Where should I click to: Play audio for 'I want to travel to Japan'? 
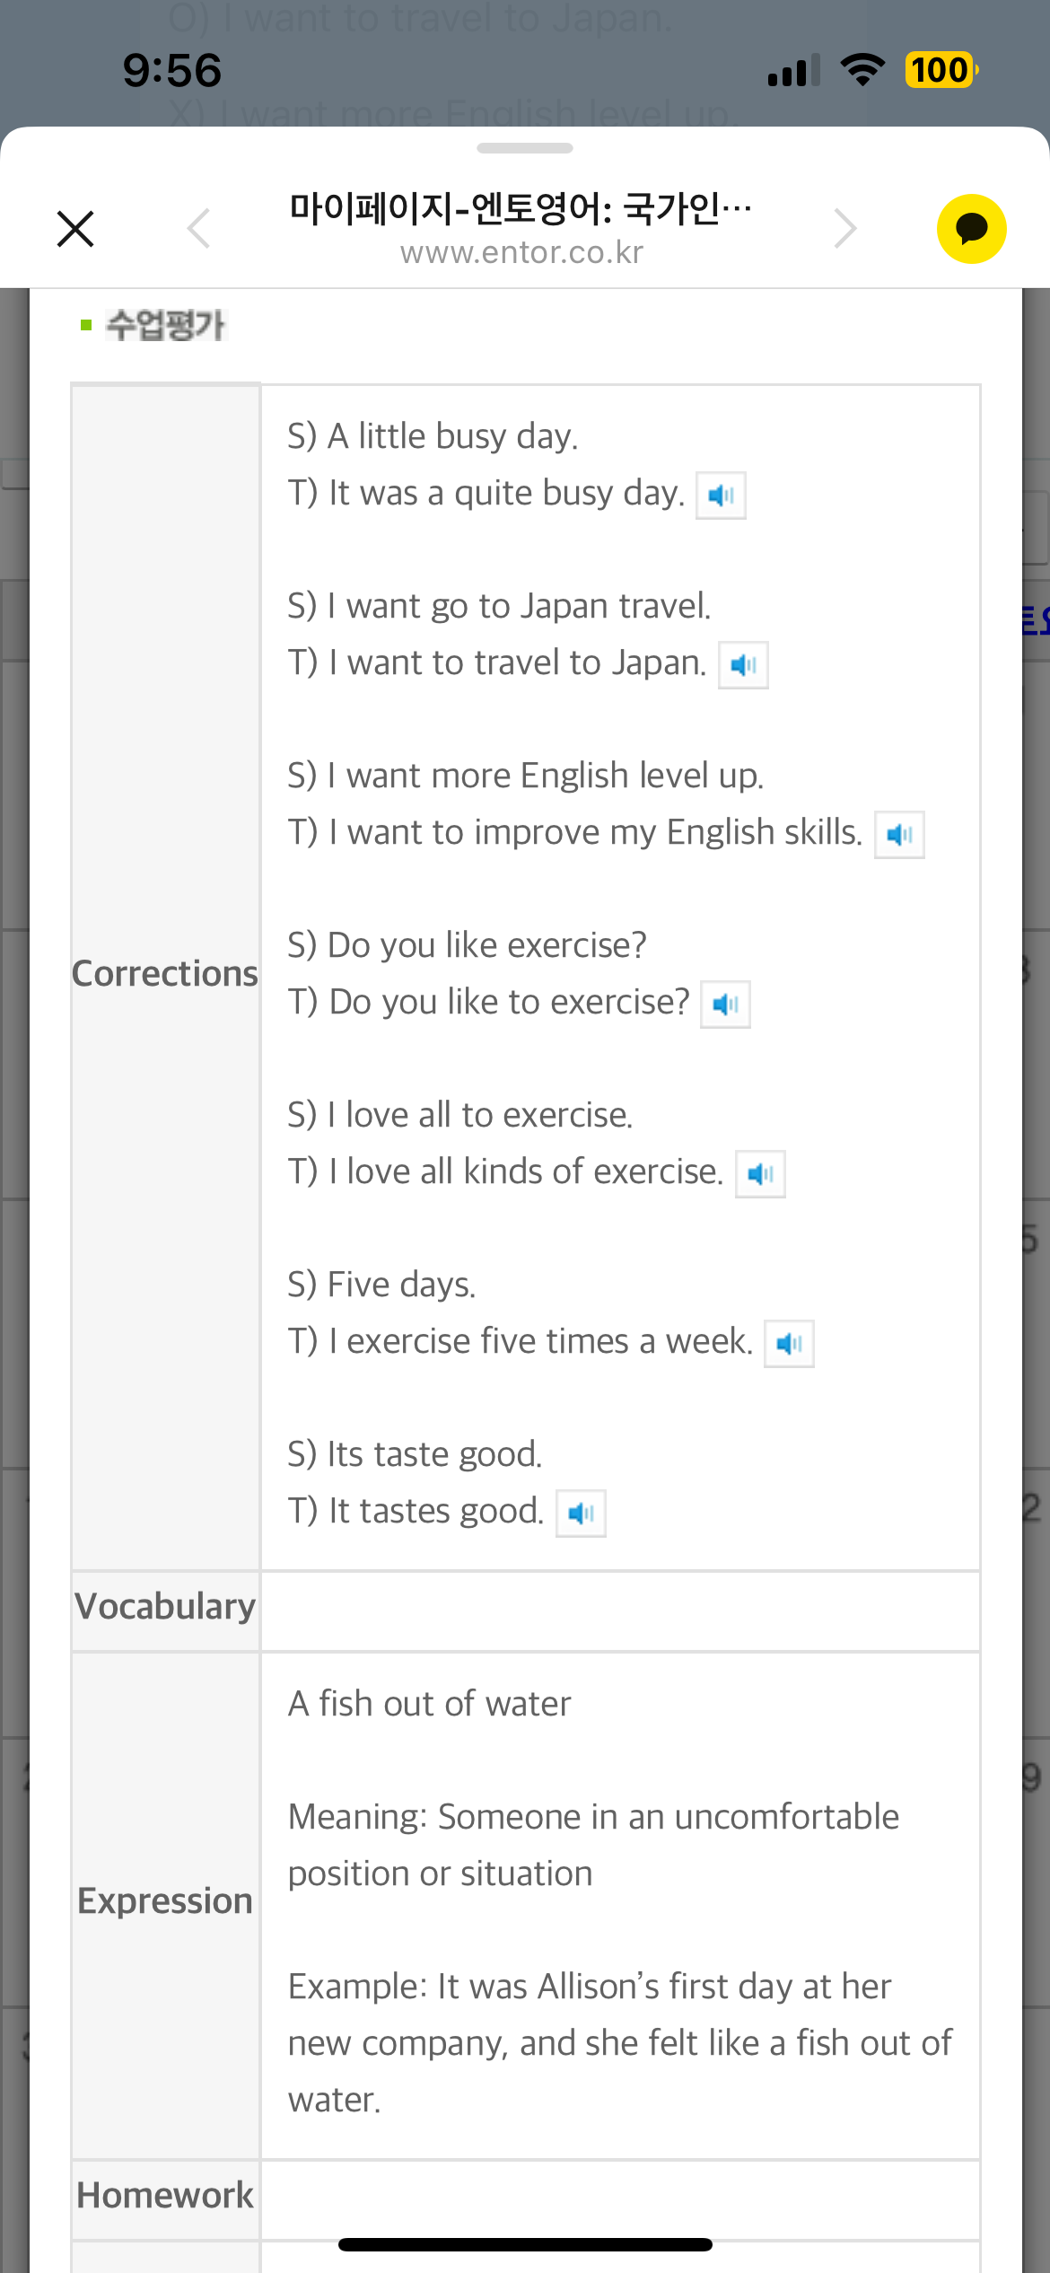click(743, 664)
